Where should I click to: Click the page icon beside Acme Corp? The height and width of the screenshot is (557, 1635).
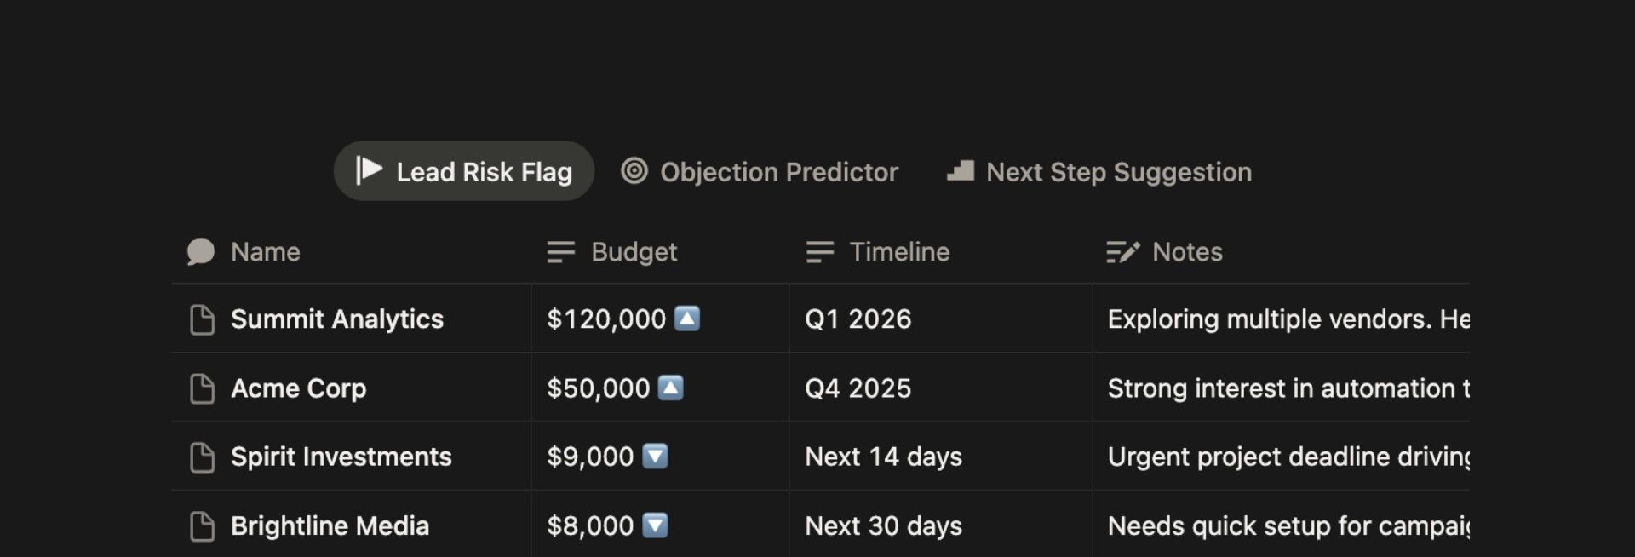202,388
